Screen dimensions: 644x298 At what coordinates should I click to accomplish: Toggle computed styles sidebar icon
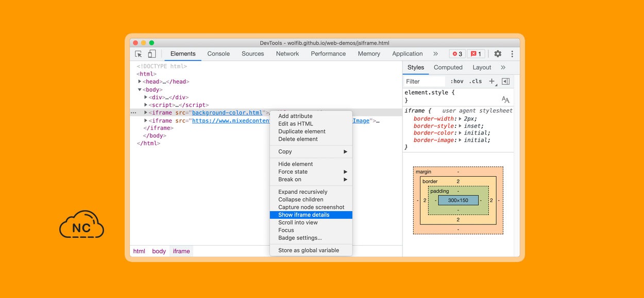[x=505, y=81]
